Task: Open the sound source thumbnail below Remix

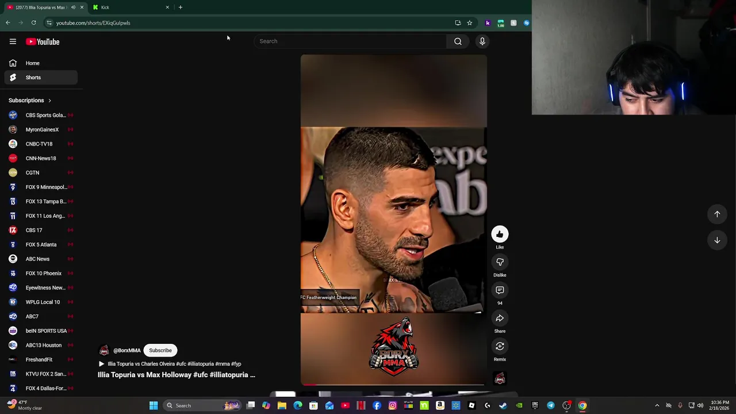Action: click(x=500, y=378)
